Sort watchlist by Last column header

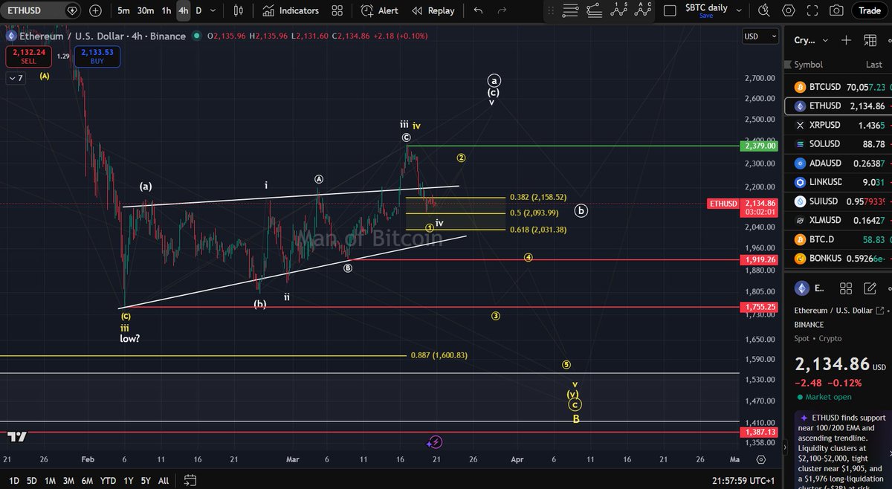tap(873, 65)
